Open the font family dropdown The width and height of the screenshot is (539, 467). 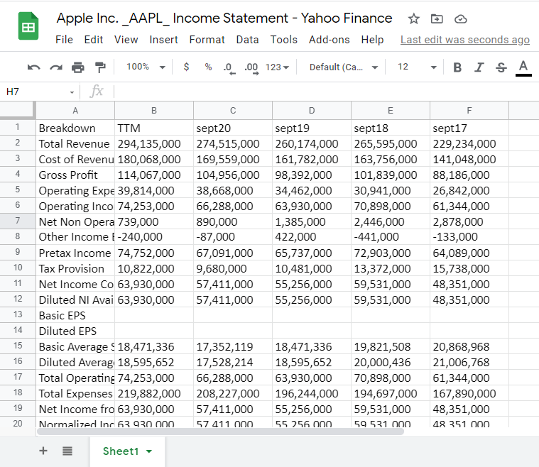(x=344, y=67)
